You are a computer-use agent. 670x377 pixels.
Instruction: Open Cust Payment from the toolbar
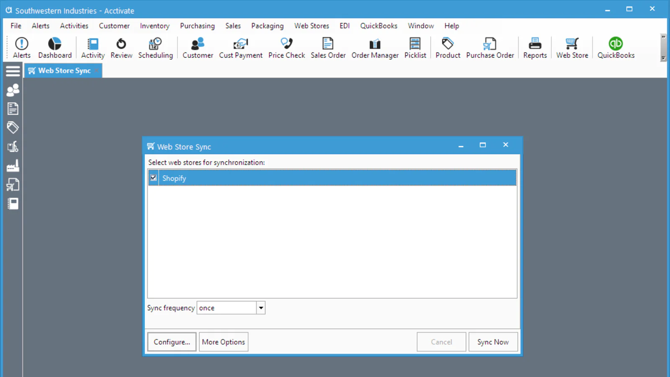tap(241, 48)
